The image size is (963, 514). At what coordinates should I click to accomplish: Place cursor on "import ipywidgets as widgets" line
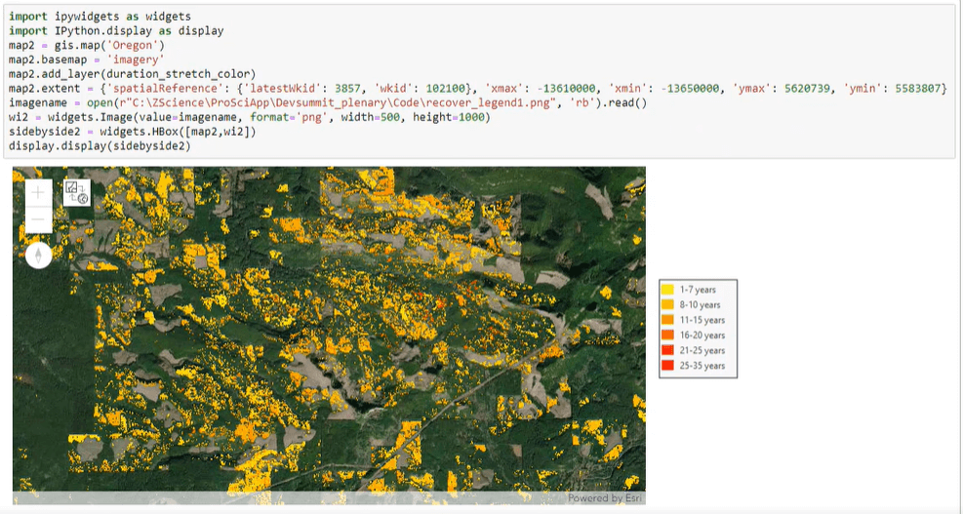[100, 17]
